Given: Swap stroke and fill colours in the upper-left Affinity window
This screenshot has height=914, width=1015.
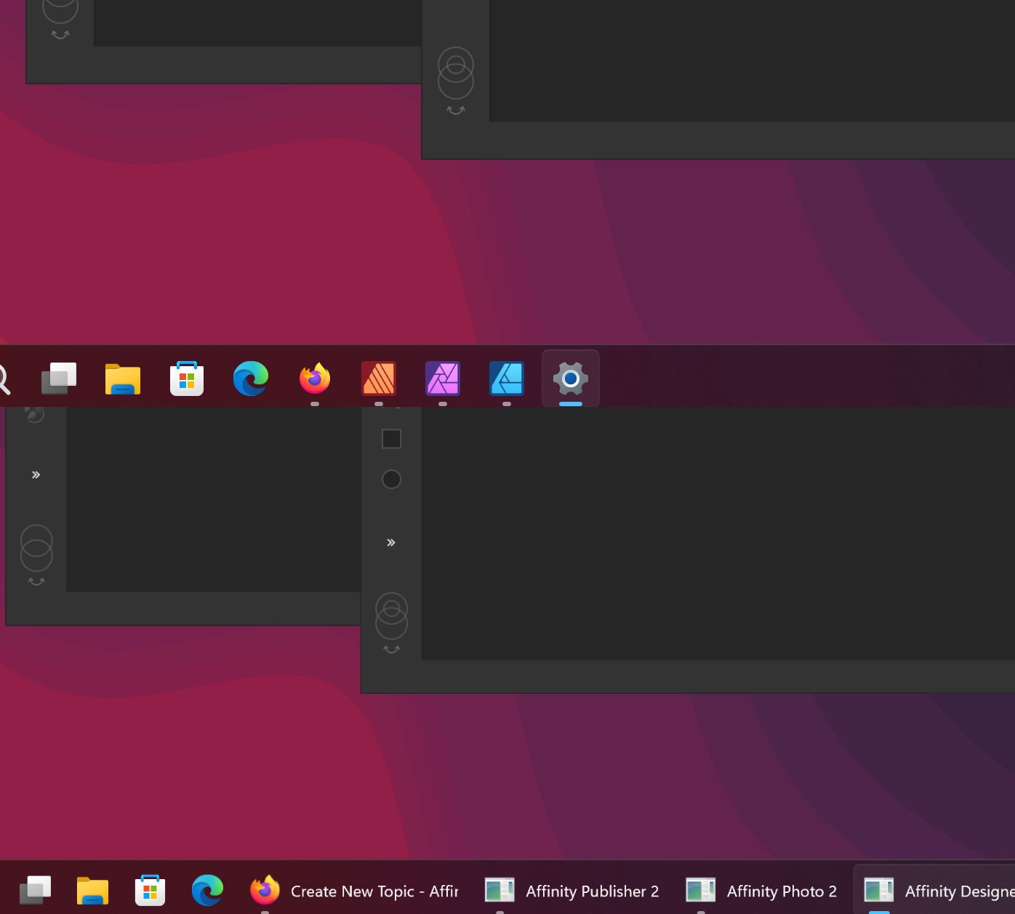Looking at the screenshot, I should [x=60, y=35].
